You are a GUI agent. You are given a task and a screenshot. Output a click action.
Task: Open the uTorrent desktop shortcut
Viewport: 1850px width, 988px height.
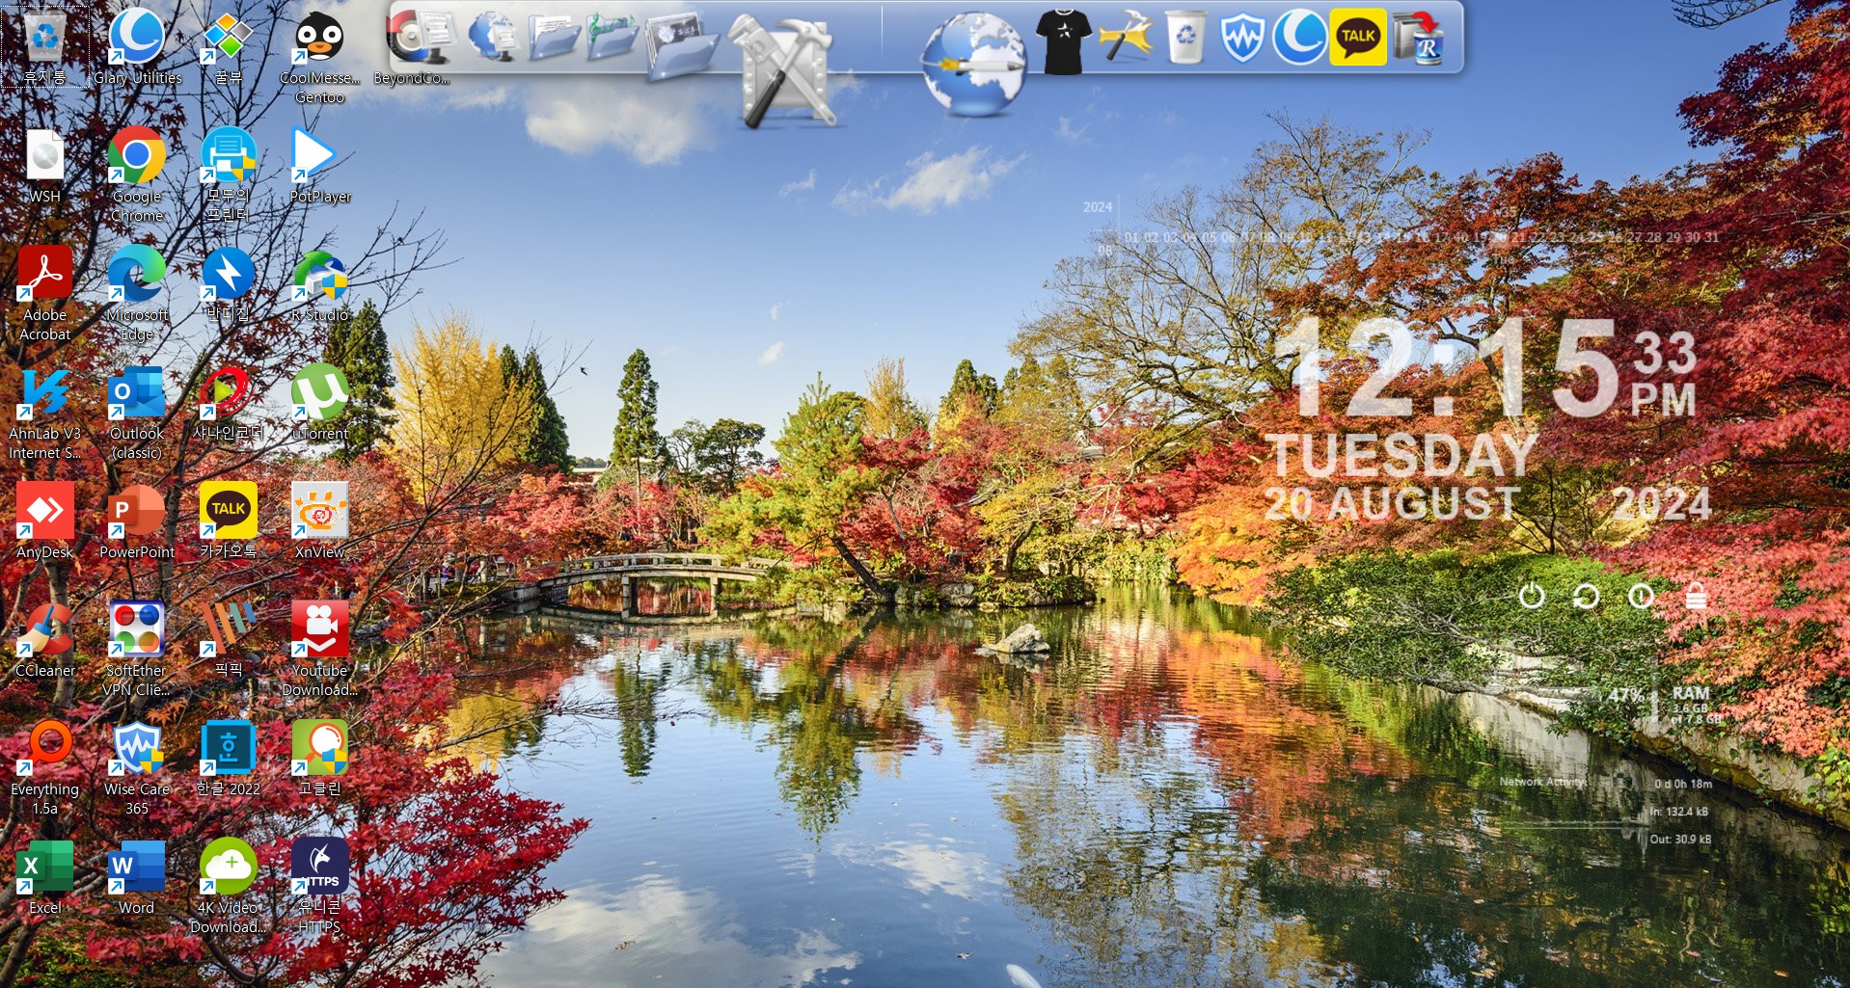(x=319, y=401)
